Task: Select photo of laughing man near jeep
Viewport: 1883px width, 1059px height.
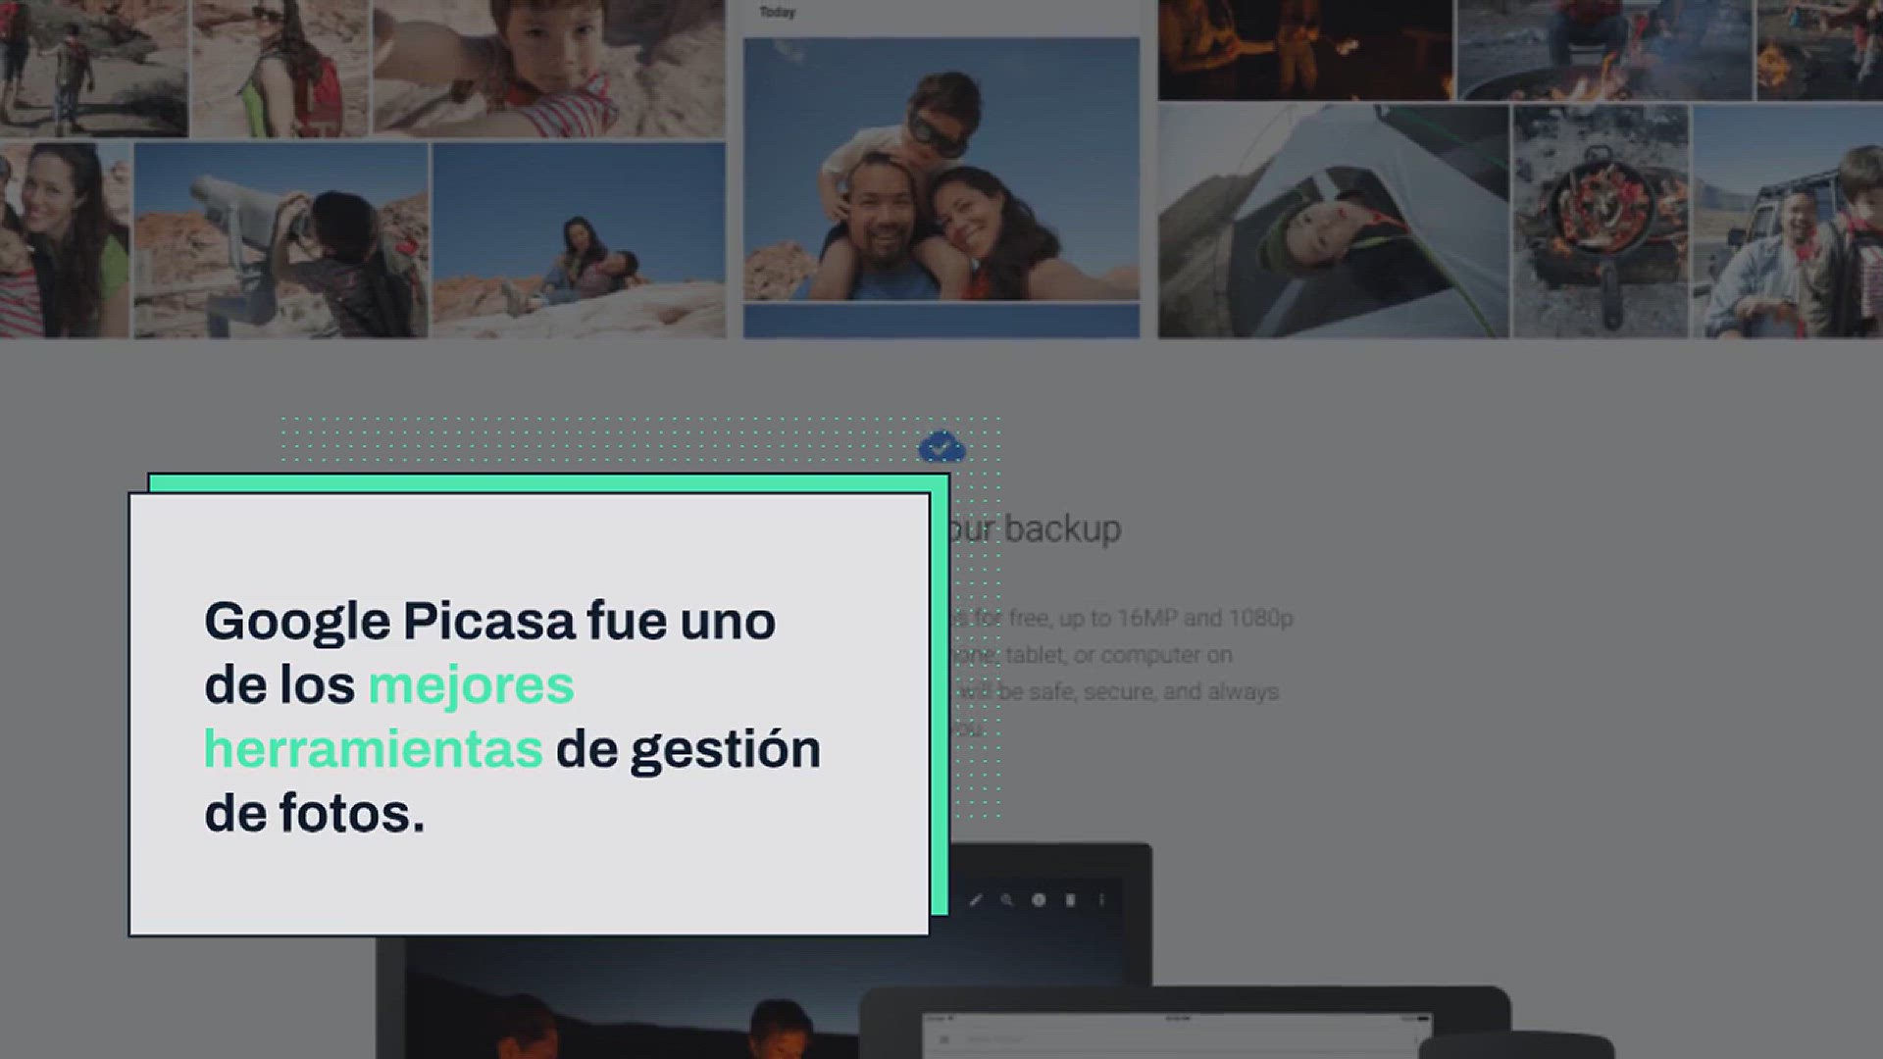Action: coord(1787,222)
